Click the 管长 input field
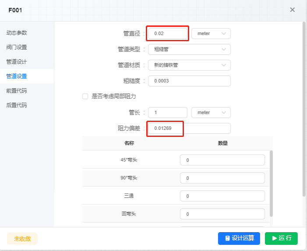The image size is (307, 251). click(x=168, y=112)
